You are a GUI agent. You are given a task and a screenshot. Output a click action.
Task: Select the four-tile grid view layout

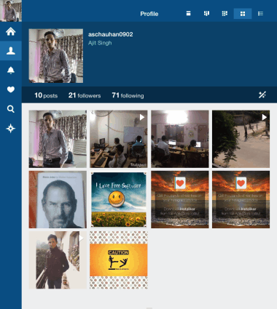(243, 14)
